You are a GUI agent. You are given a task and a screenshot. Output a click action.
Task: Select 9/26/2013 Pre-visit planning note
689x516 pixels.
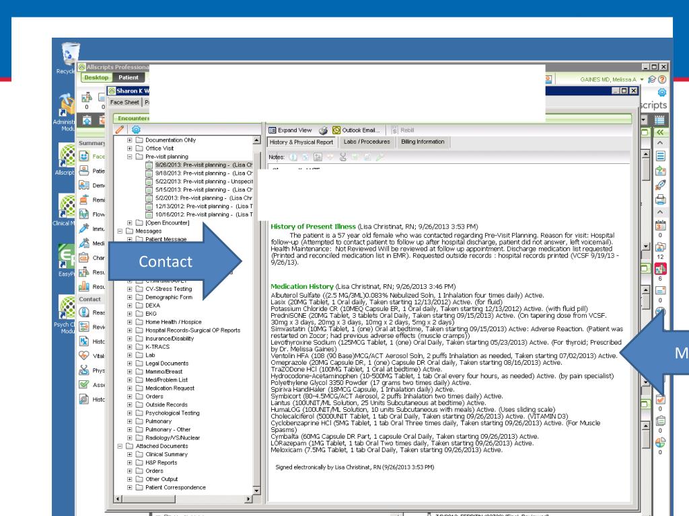coord(199,165)
